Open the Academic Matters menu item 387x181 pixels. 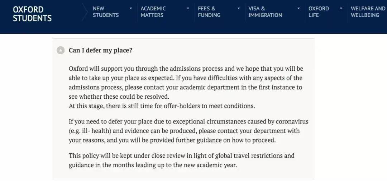(153, 12)
